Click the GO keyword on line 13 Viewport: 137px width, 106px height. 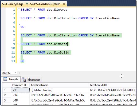pyautogui.click(x=22, y=61)
